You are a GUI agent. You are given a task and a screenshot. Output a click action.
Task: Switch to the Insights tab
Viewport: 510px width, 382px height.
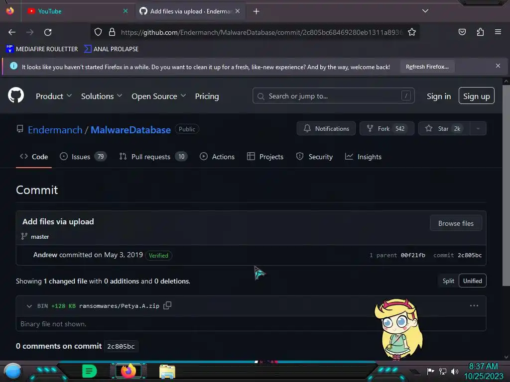click(363, 157)
